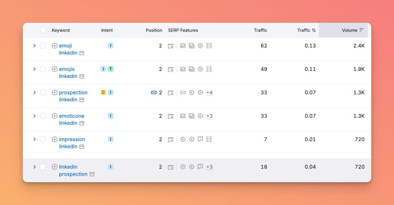
Task: Open the emoticone linkedin keyword link
Action: pyautogui.click(x=71, y=119)
